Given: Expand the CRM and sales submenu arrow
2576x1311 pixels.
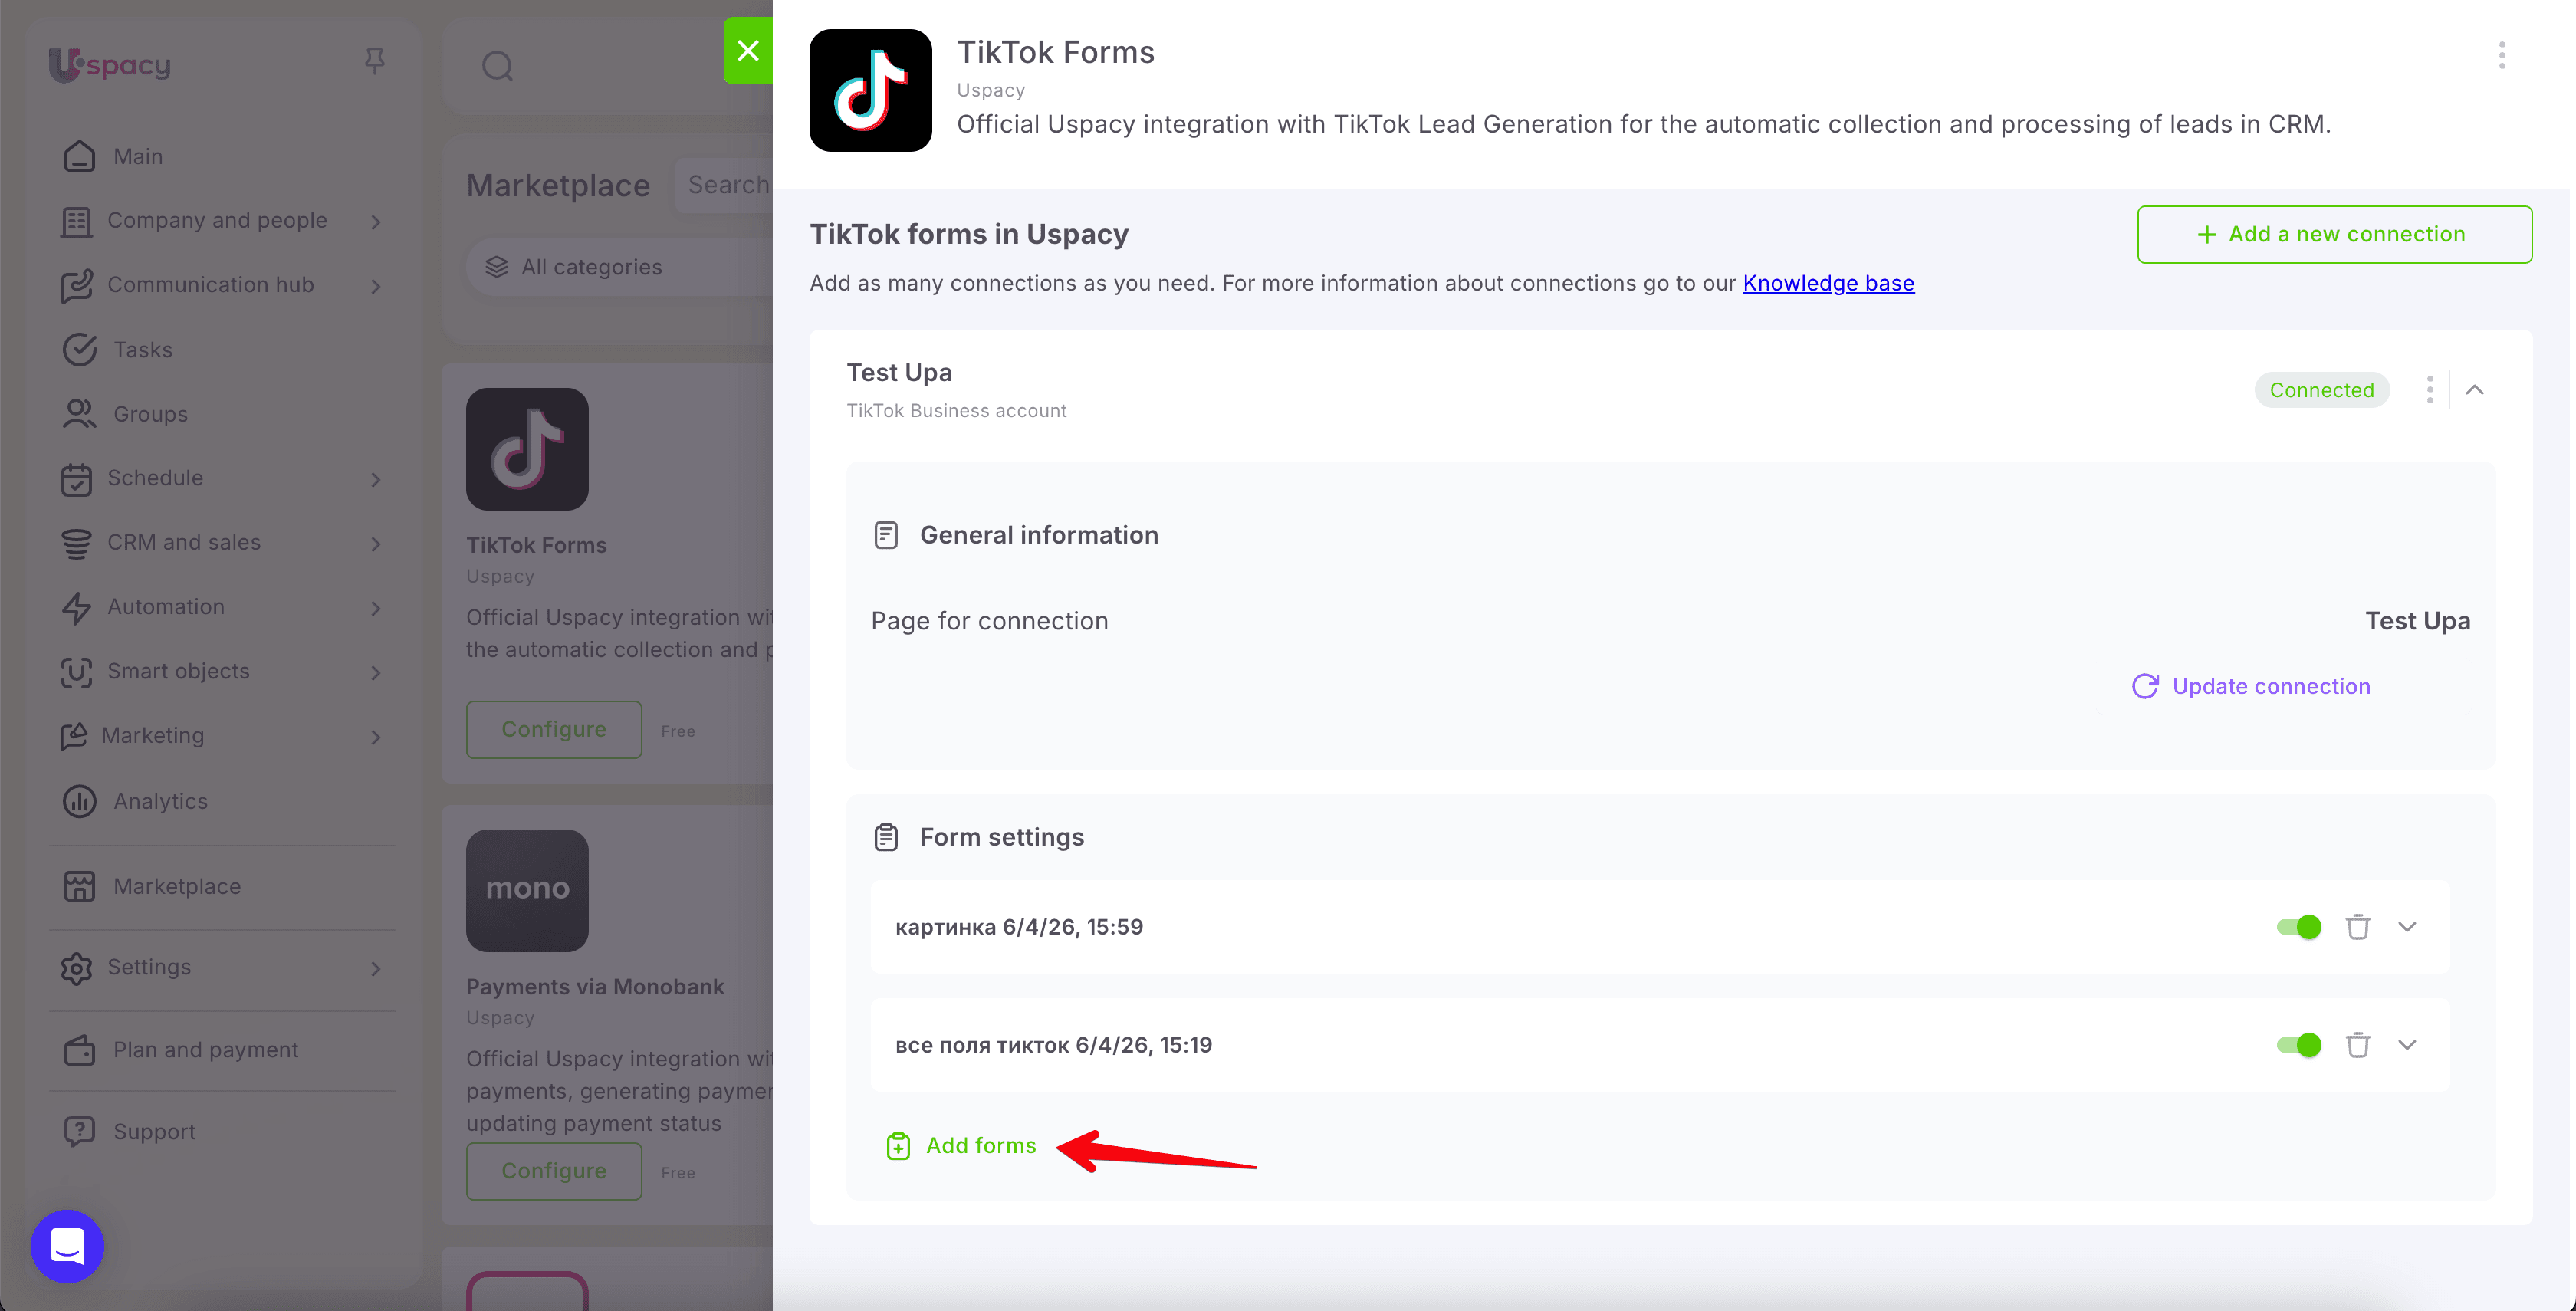Looking at the screenshot, I should click(376, 543).
